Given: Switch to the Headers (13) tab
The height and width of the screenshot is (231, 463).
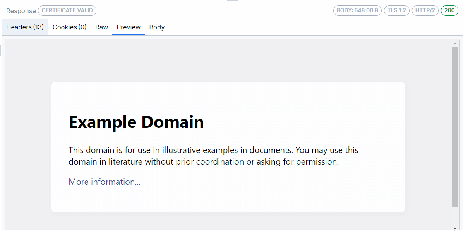Looking at the screenshot, I should (x=25, y=27).
